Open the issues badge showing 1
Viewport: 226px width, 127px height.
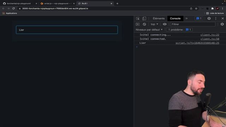coord(199,18)
